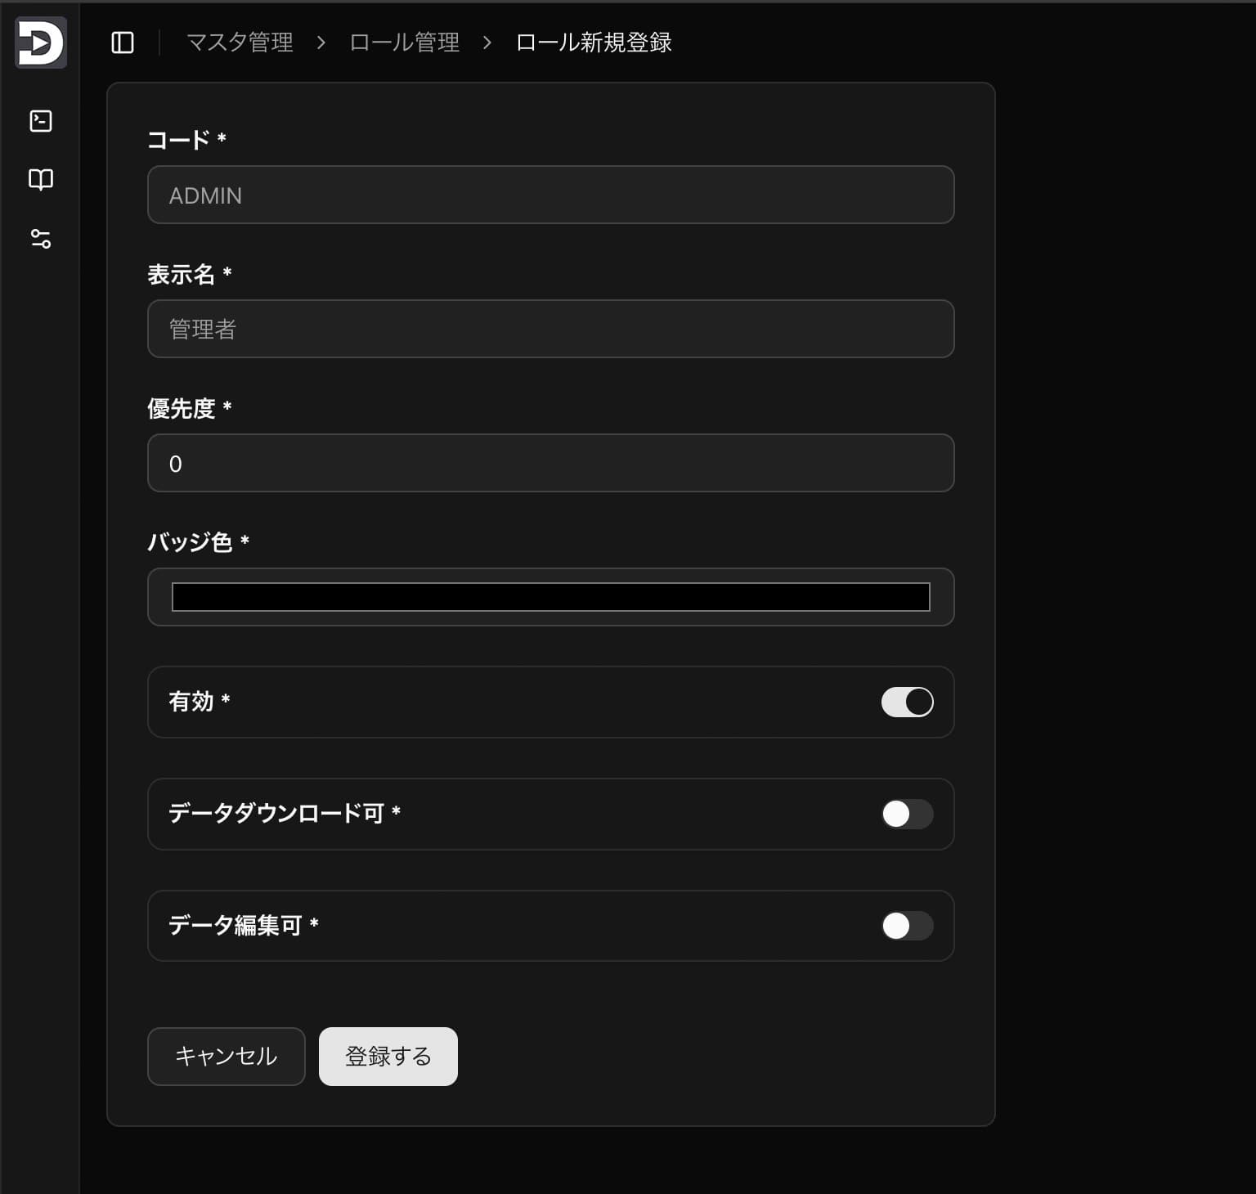The width and height of the screenshot is (1256, 1194).
Task: Focus the コード input field
Action: pos(551,195)
